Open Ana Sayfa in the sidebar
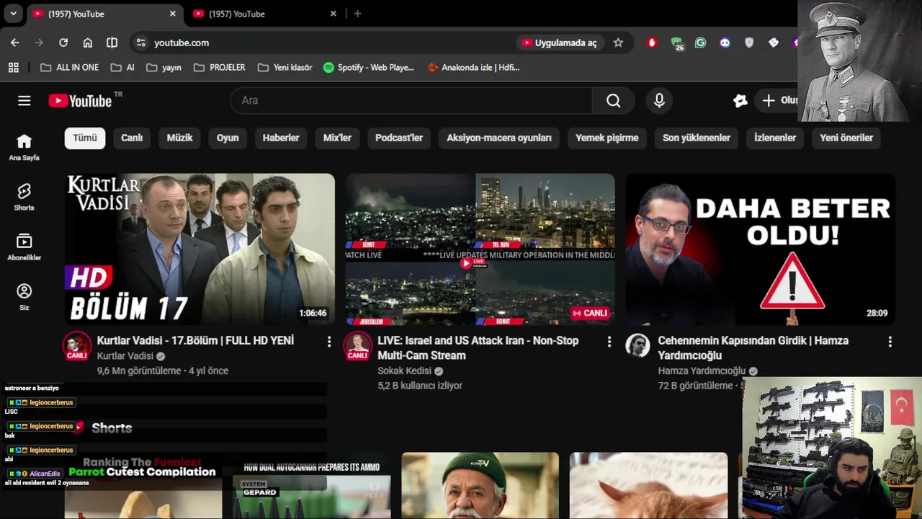Viewport: 922px width, 519px height. 24,147
